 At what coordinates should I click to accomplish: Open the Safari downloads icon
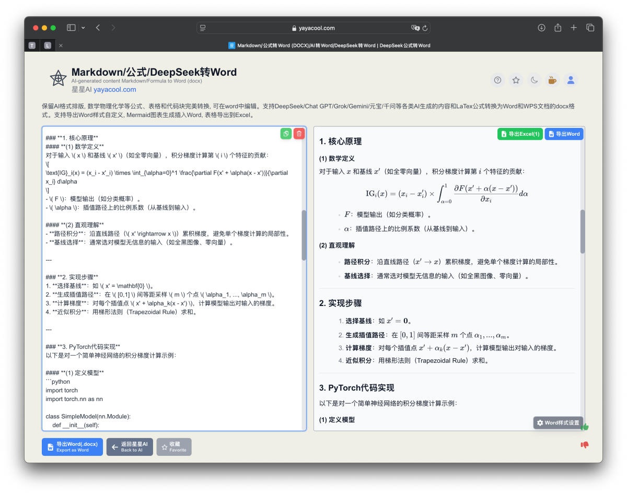coord(541,28)
